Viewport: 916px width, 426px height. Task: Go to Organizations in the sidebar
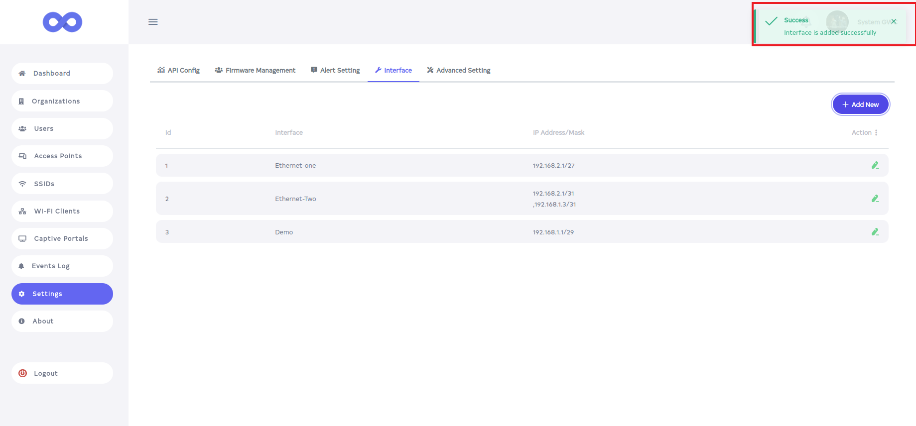(x=62, y=101)
